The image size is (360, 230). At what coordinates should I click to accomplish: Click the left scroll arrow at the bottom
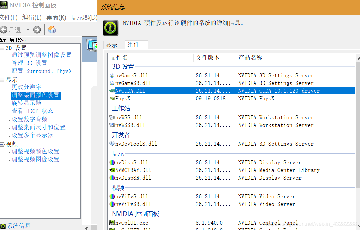(x=86, y=228)
